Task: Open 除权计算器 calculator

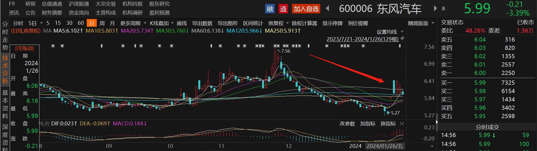Action: tap(305, 23)
